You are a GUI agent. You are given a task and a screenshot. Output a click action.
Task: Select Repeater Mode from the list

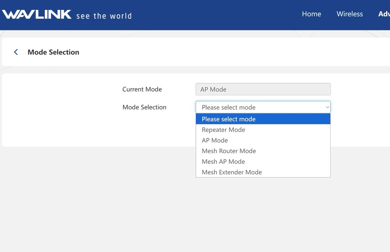pos(224,130)
